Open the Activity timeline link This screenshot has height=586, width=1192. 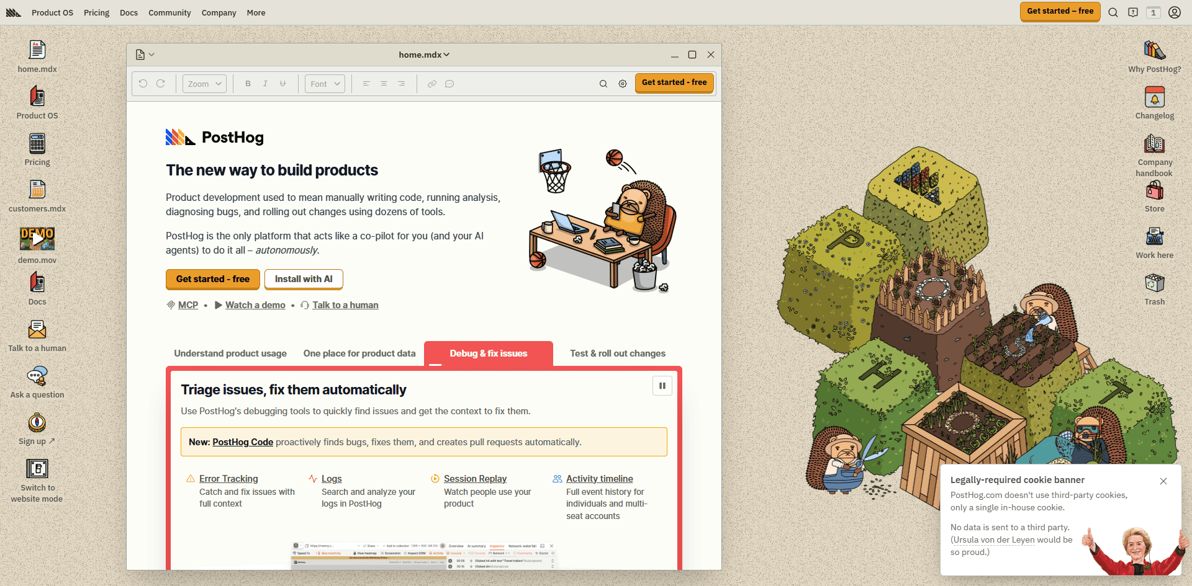tap(600, 479)
